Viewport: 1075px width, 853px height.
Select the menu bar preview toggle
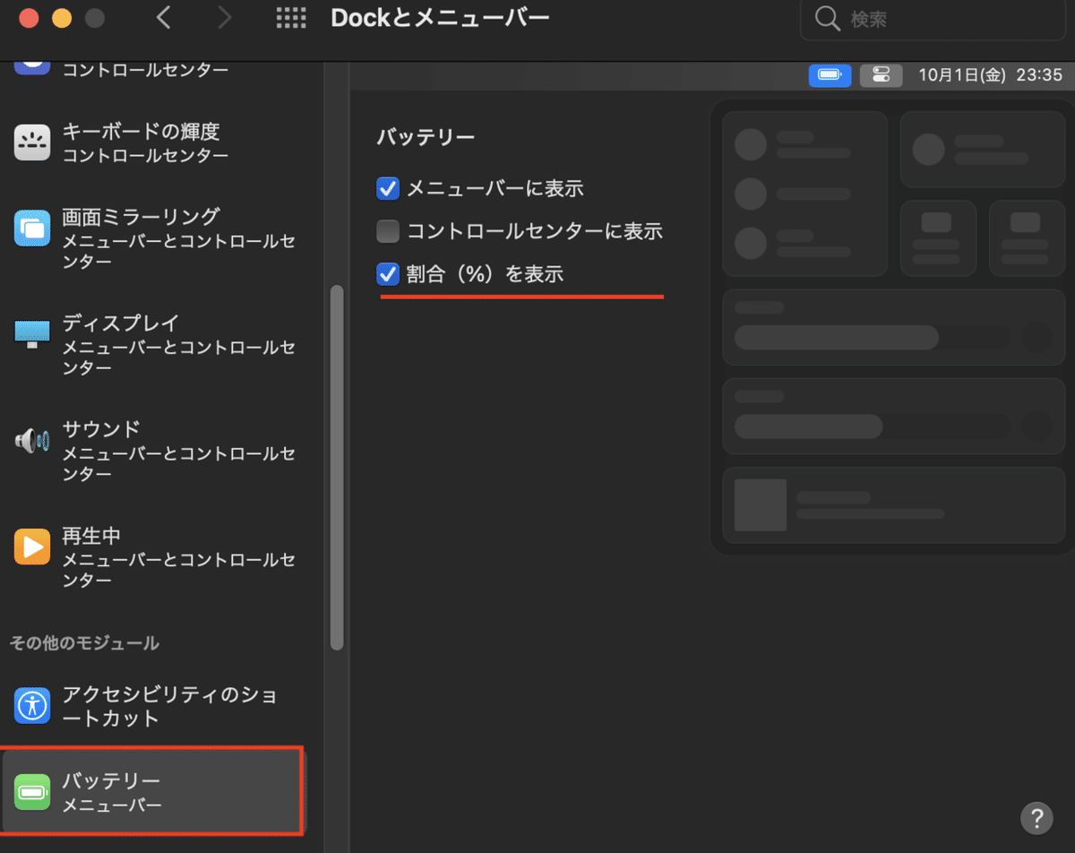coord(830,76)
